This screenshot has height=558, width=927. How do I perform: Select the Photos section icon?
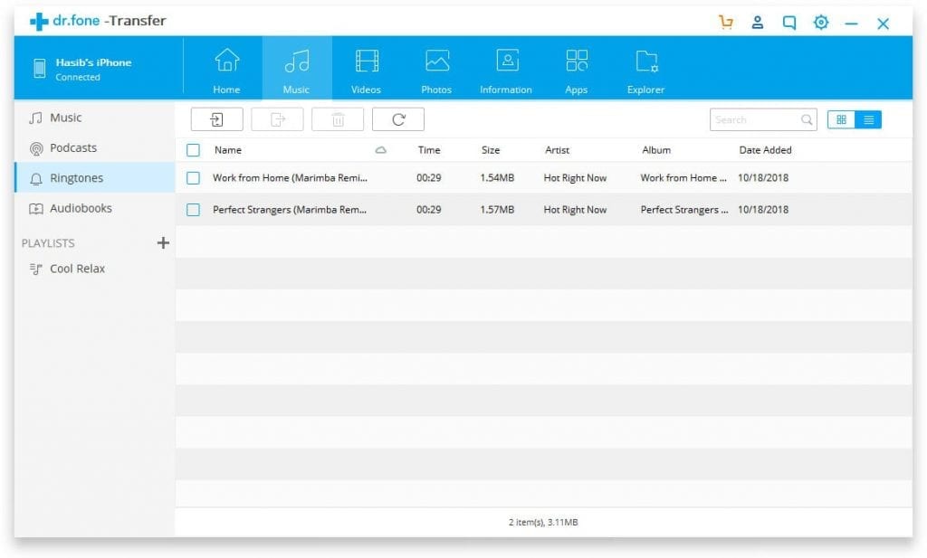tap(435, 68)
